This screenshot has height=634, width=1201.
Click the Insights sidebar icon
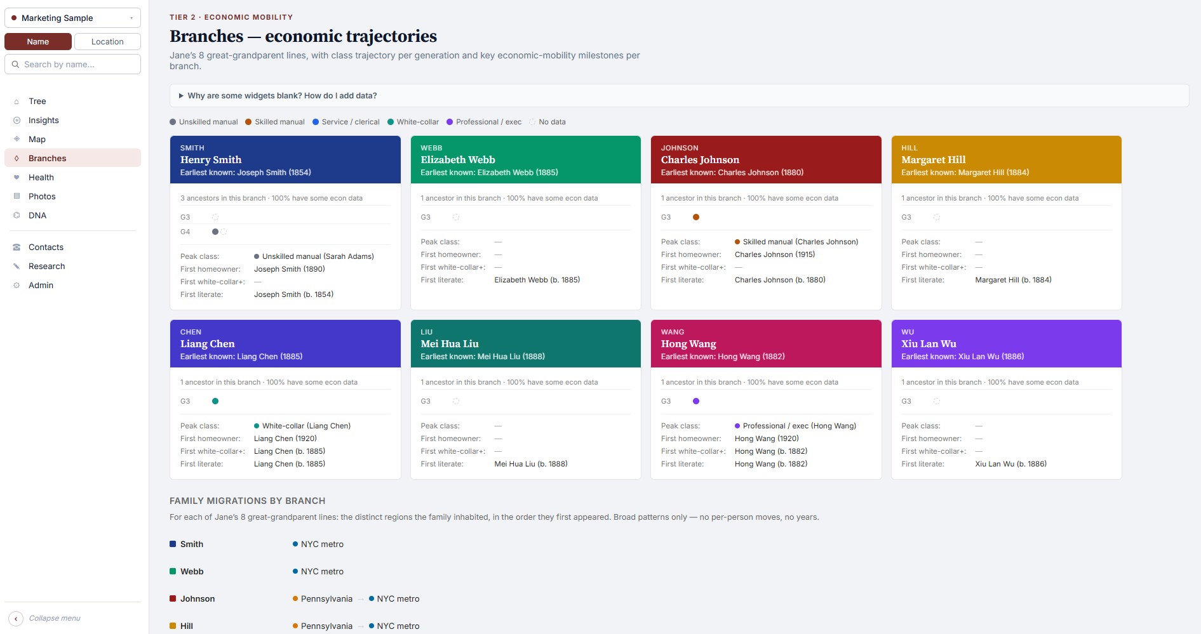17,121
